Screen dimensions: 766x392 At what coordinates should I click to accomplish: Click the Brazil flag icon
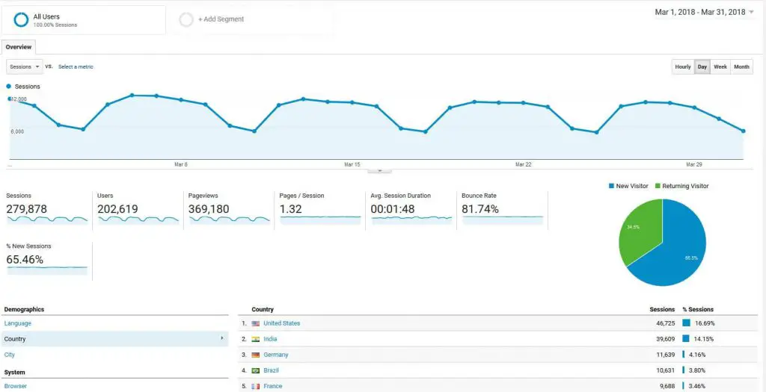click(x=256, y=370)
